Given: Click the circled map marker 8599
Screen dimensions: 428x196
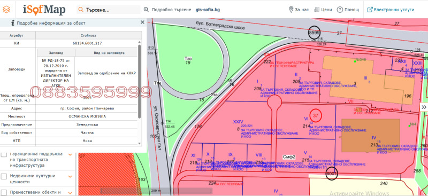Looking at the screenshot, I should click(x=314, y=33).
